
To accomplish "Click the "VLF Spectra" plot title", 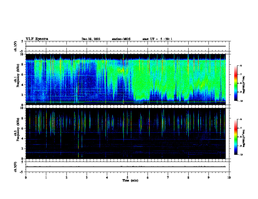I will (37, 39).
